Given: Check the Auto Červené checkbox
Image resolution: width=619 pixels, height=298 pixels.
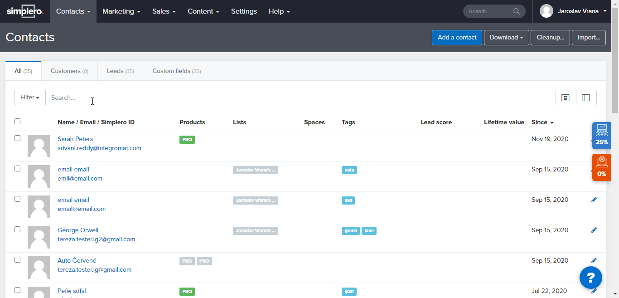Looking at the screenshot, I should coord(17,259).
